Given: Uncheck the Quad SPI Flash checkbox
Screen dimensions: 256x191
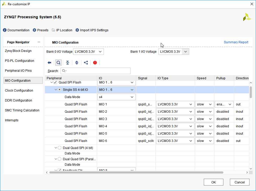Looking at the screenshot, I should 55,82.
